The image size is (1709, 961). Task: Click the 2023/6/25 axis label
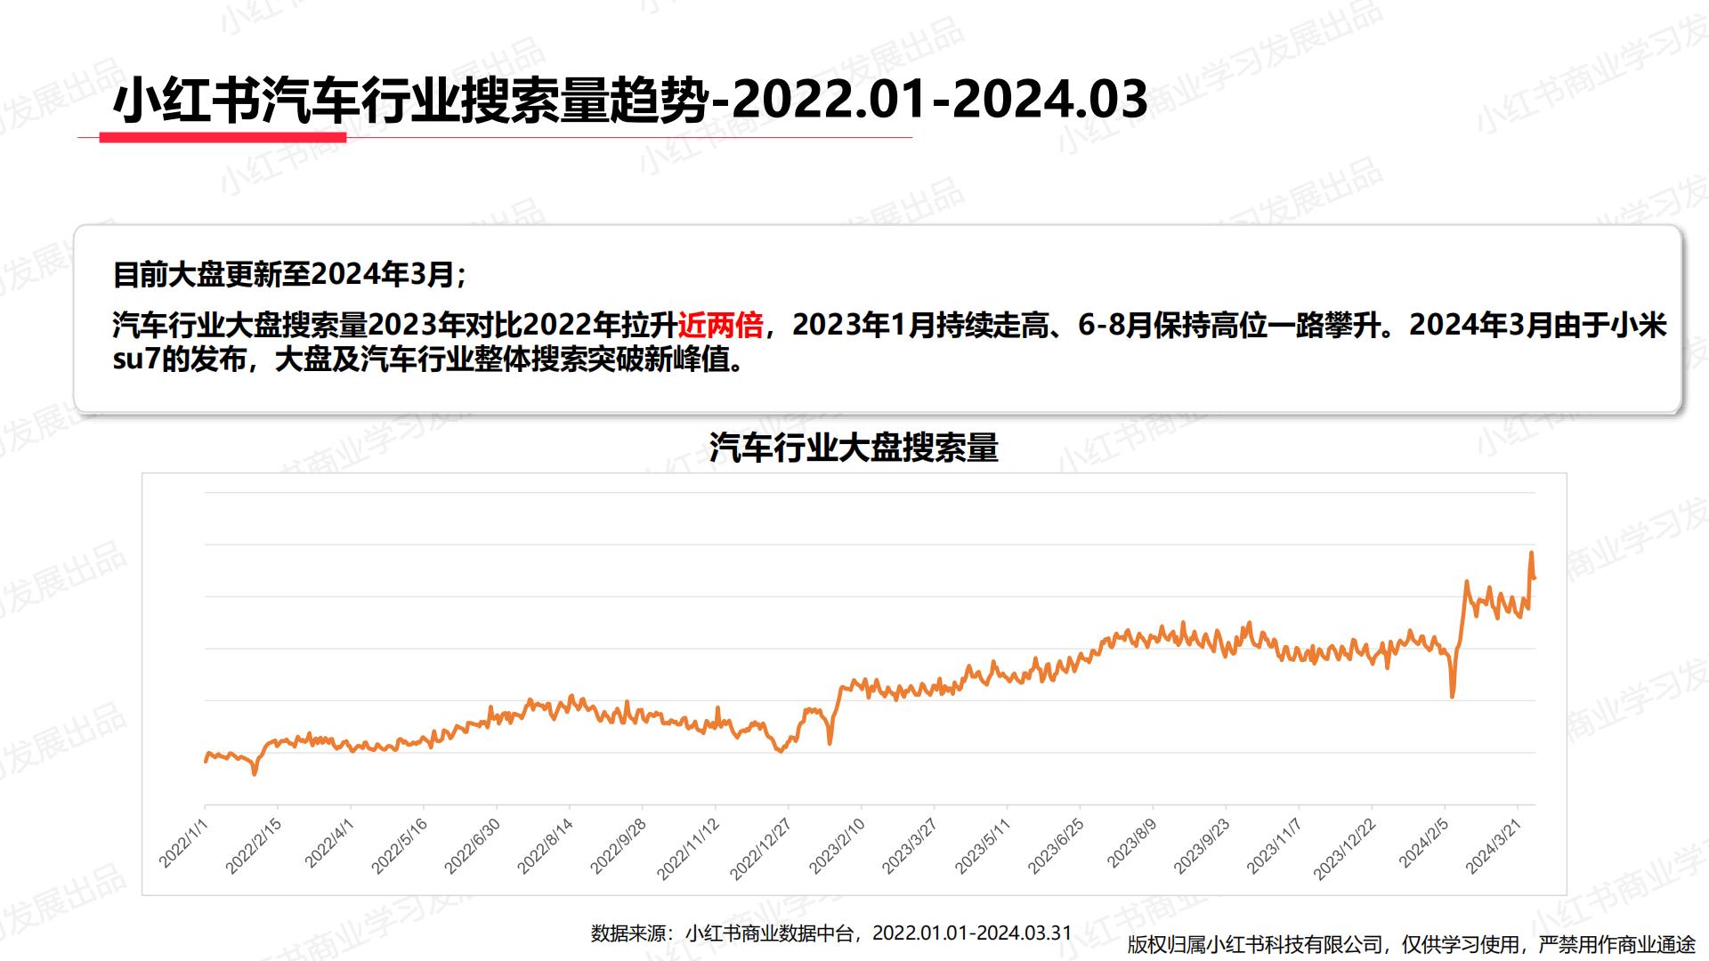click(x=1056, y=846)
